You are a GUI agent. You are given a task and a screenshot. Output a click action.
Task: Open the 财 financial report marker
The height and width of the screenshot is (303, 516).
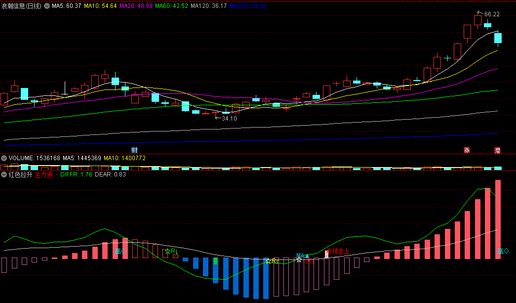(x=134, y=150)
